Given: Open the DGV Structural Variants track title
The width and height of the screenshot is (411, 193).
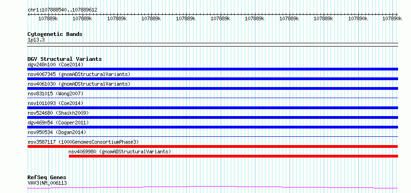Looking at the screenshot, I should tap(65, 59).
